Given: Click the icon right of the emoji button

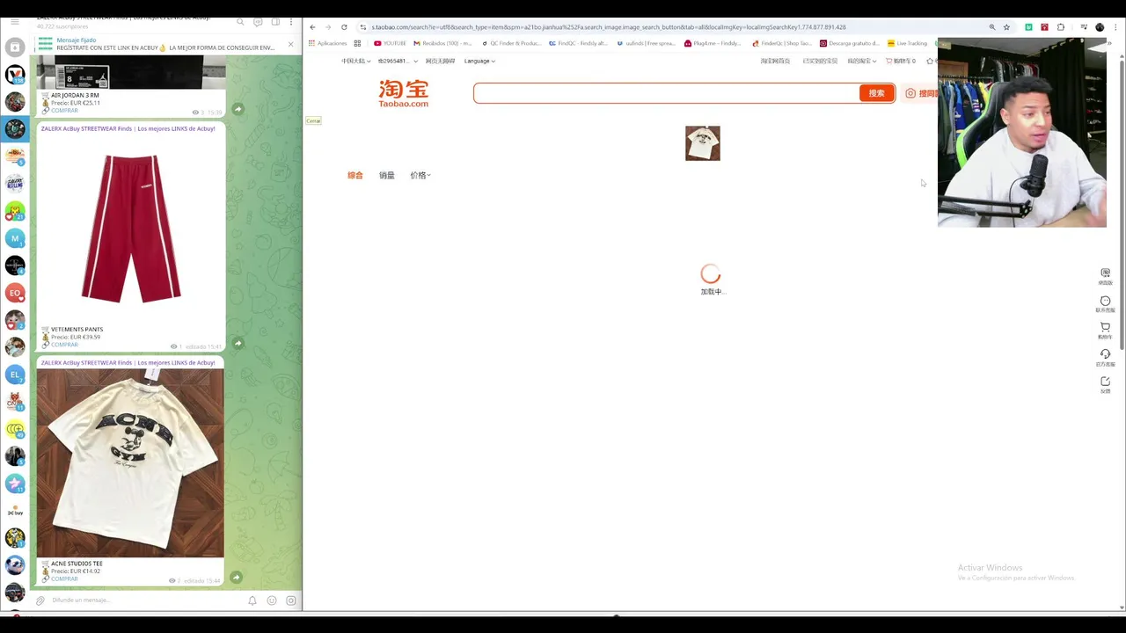Looking at the screenshot, I should pyautogui.click(x=291, y=600).
